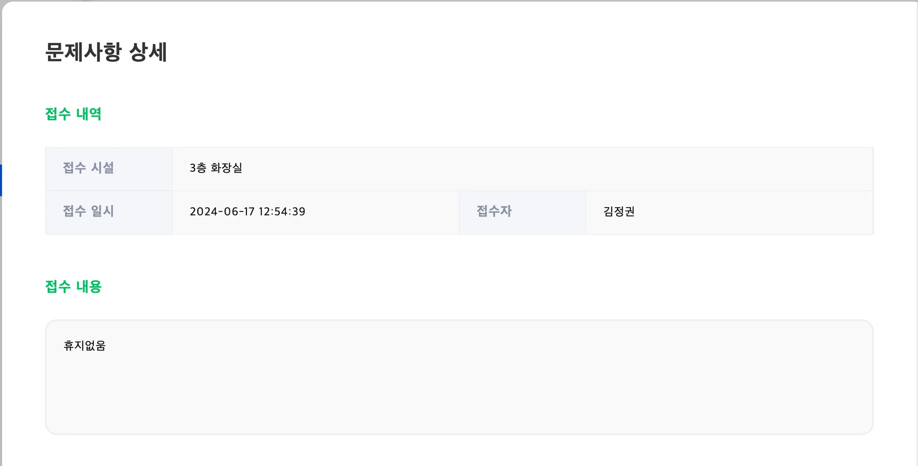This screenshot has width=918, height=466.
Task: Click the 접수 일시 label cell
Action: coord(108,213)
